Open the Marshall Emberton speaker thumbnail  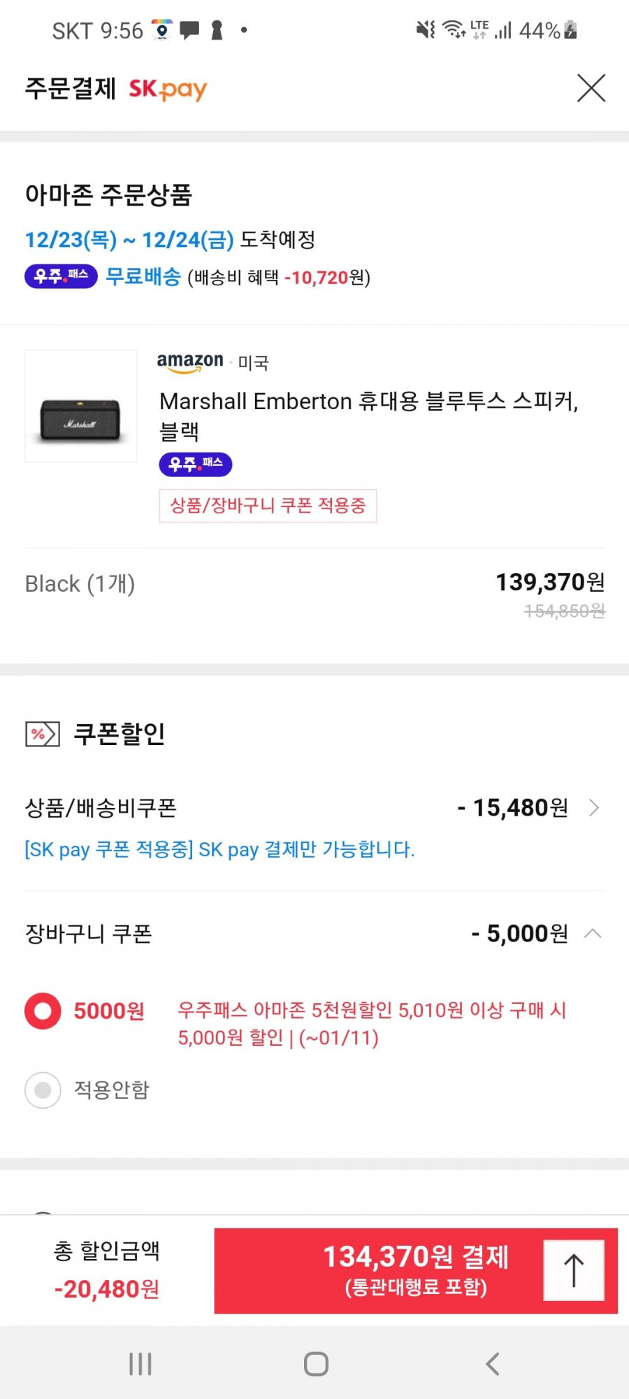[81, 406]
